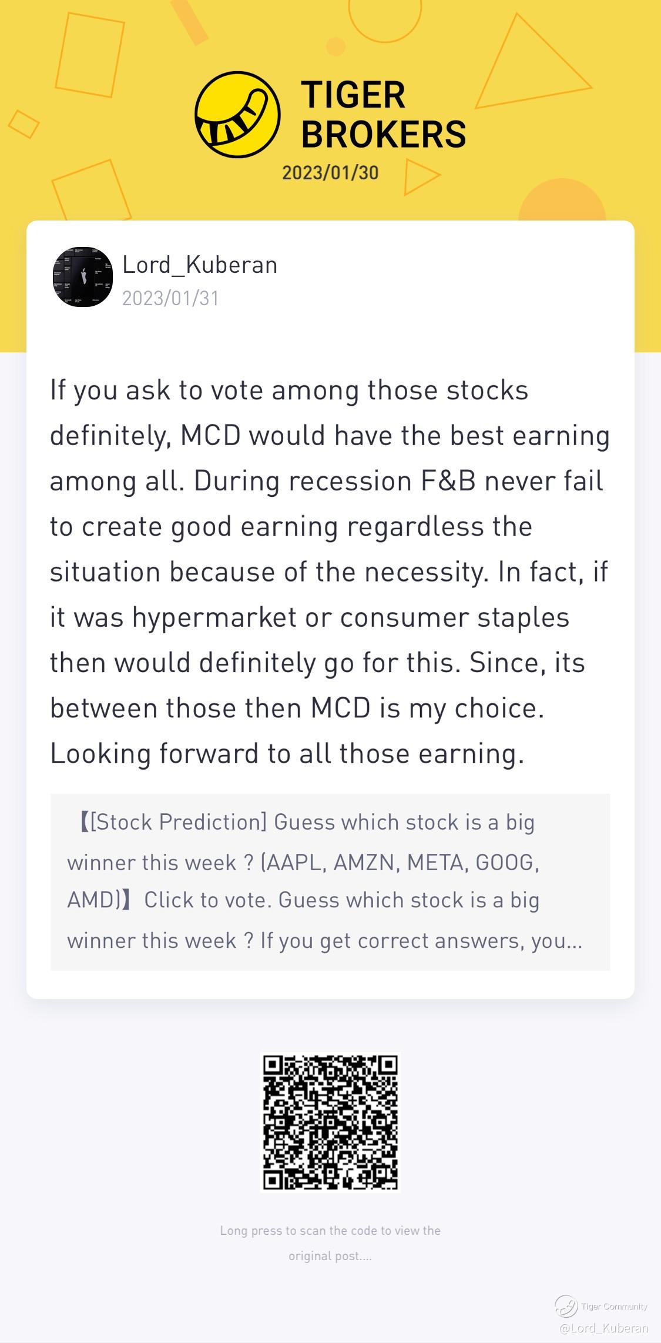The width and height of the screenshot is (661, 1343).
Task: Click the Lord_Kuberan username
Action: pos(200,265)
